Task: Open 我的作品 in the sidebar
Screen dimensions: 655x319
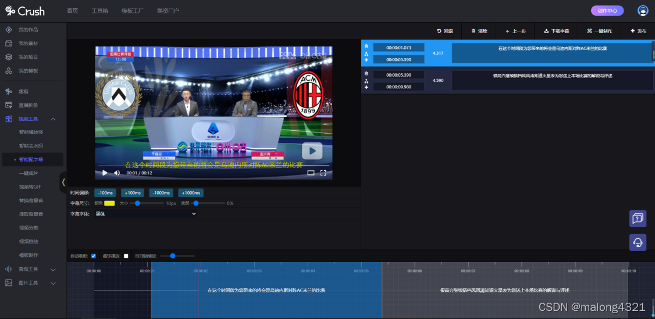Action: tap(29, 30)
